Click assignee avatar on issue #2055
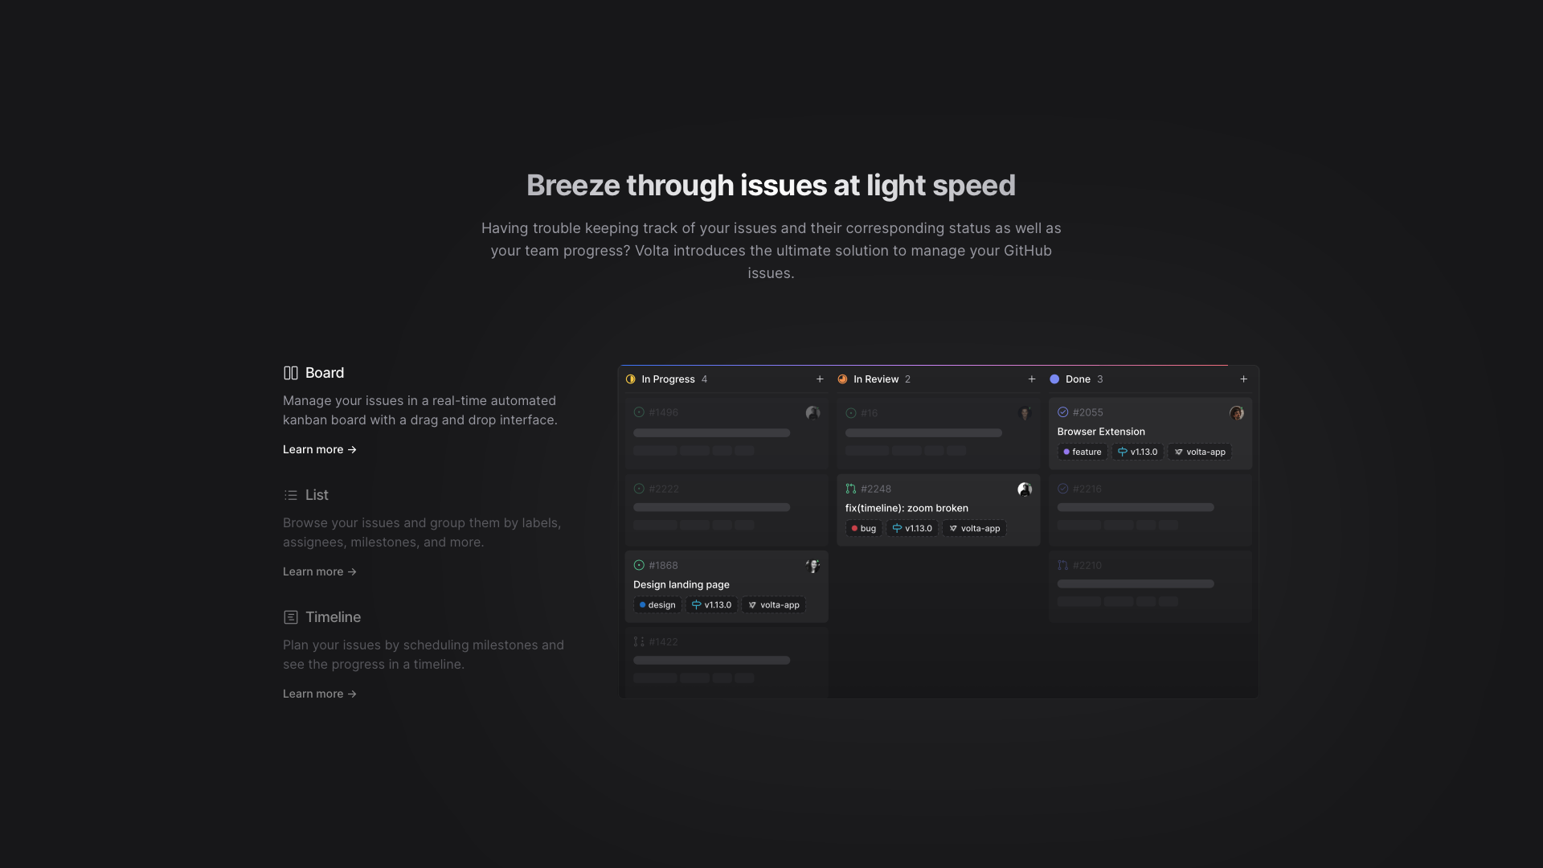Viewport: 1543px width, 868px height. click(1237, 413)
